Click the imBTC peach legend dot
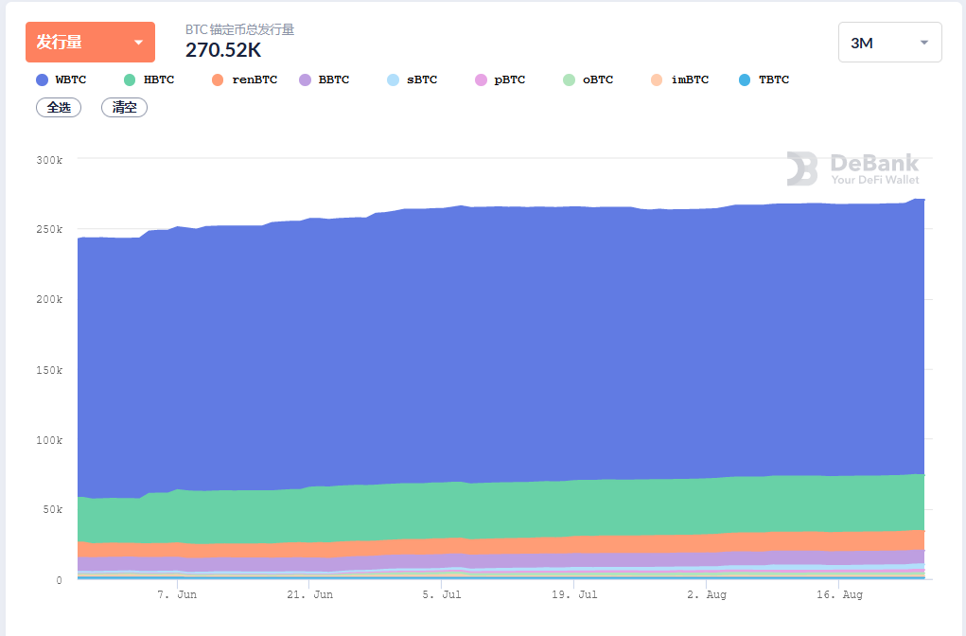This screenshot has height=636, width=966. click(658, 80)
